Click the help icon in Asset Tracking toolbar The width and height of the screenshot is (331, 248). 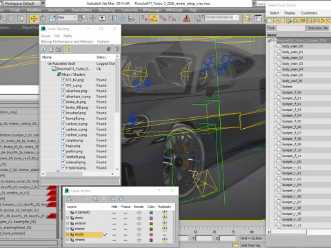point(117,49)
